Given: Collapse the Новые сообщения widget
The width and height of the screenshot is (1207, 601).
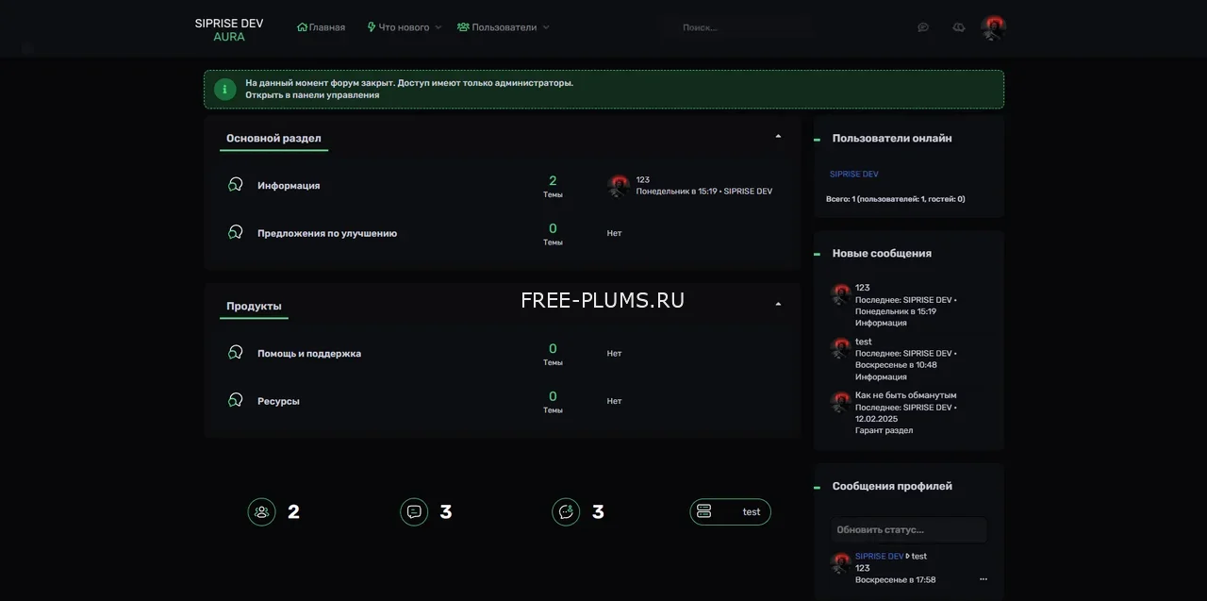Looking at the screenshot, I should (818, 253).
